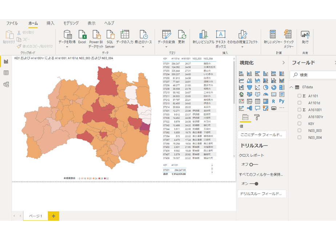This screenshot has width=336, height=240.
Task: Open the ファイル menu
Action: [x=12, y=23]
